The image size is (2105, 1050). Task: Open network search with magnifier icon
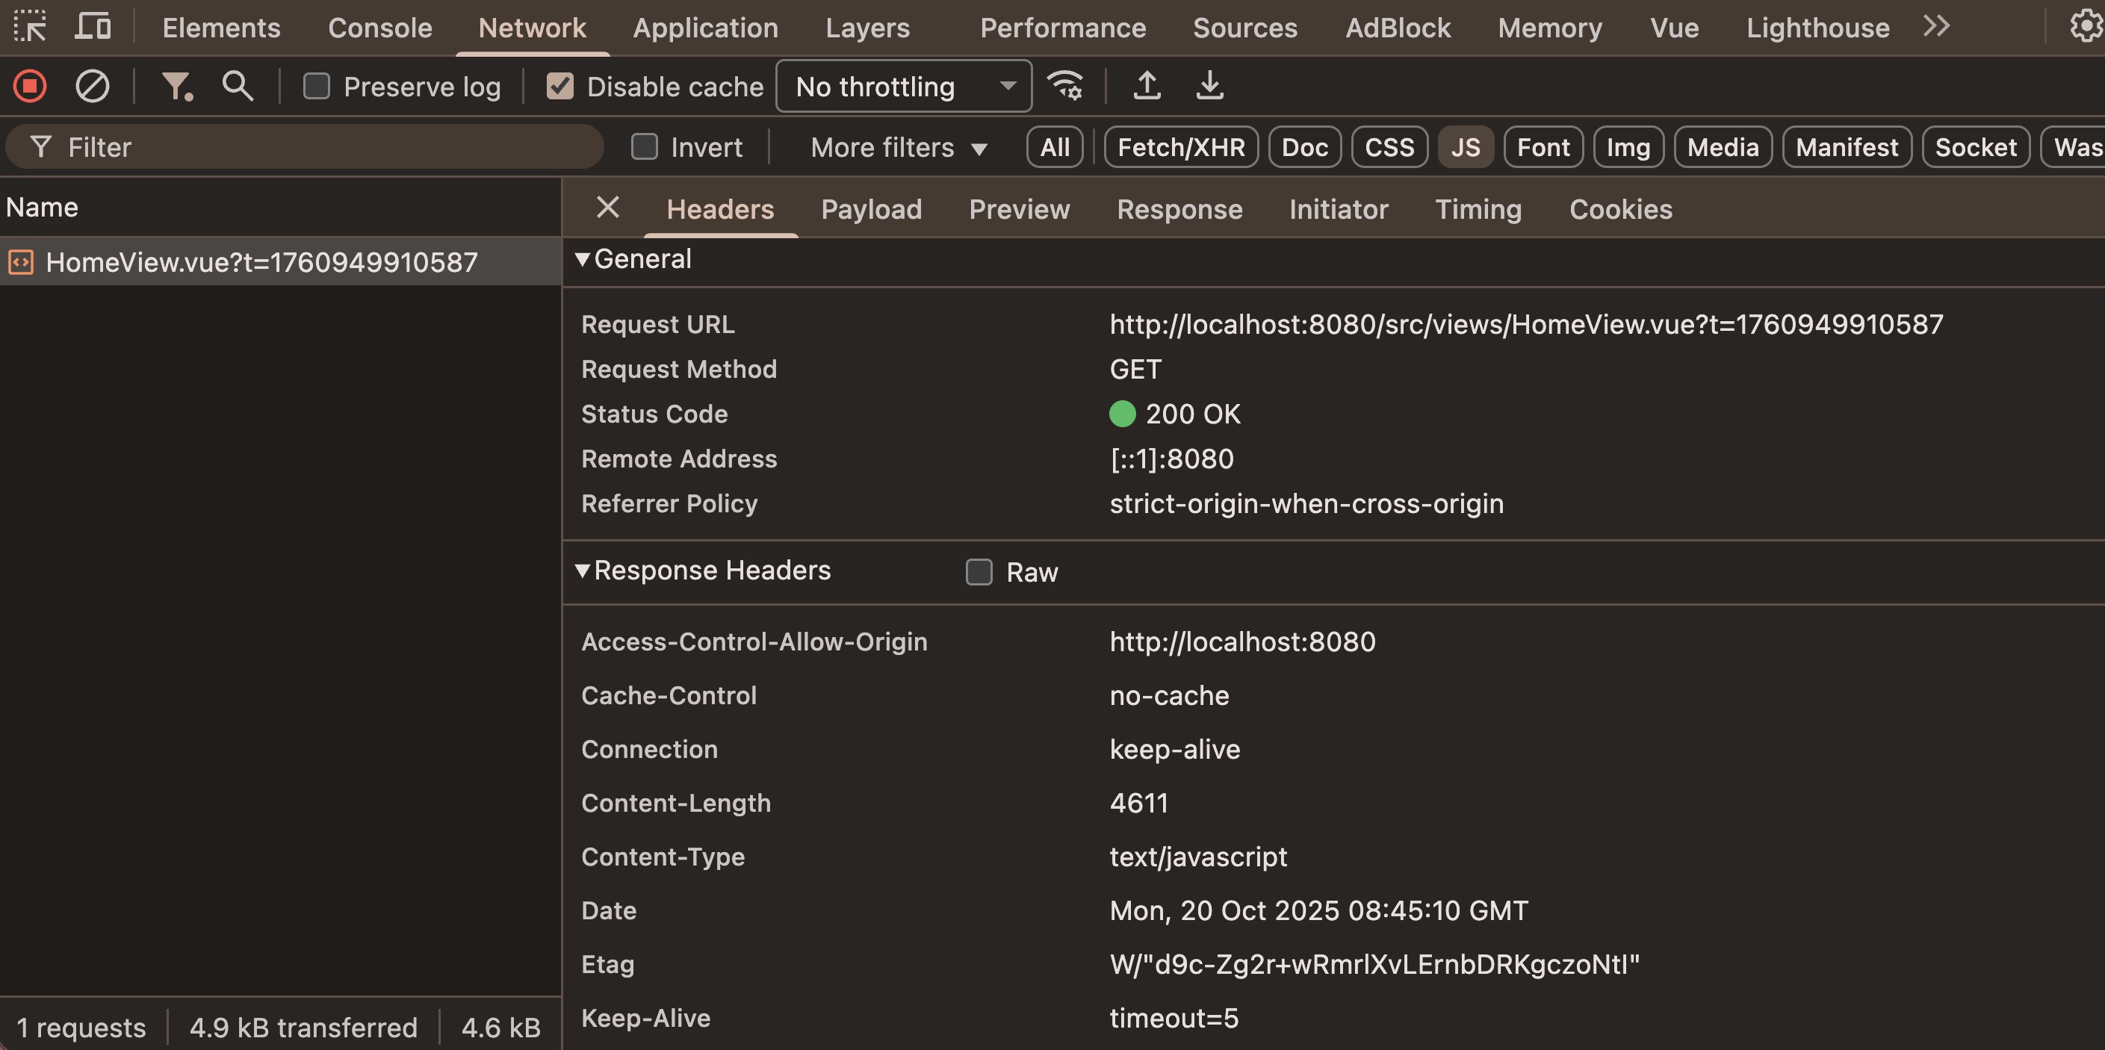point(237,86)
